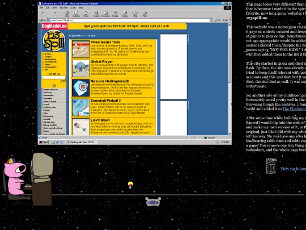306x230 pixels.
Task: Click the Refresh icon in the browser toolbar
Action: tap(76, 13)
